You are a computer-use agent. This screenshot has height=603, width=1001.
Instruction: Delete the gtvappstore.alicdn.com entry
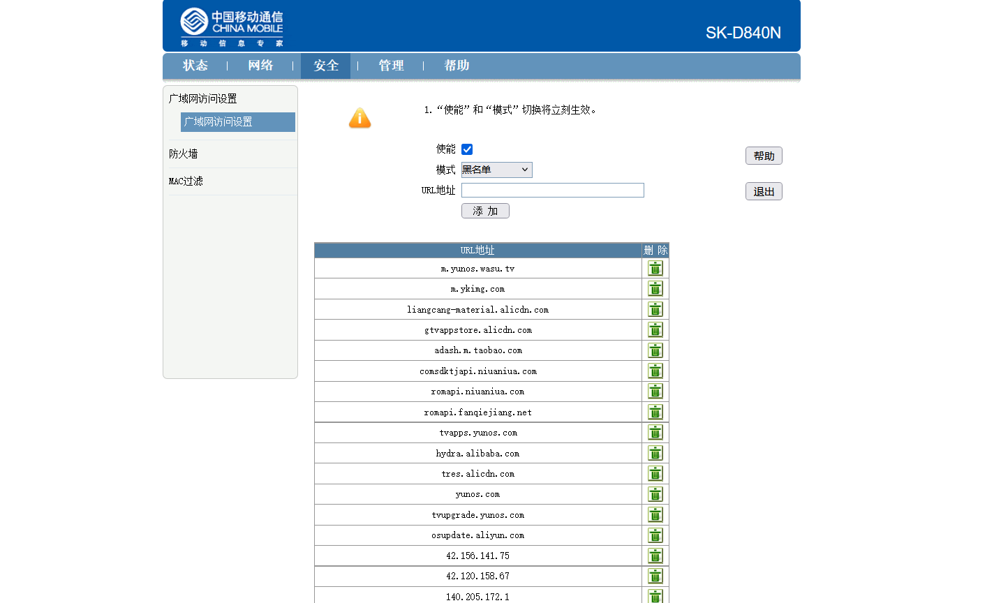655,330
